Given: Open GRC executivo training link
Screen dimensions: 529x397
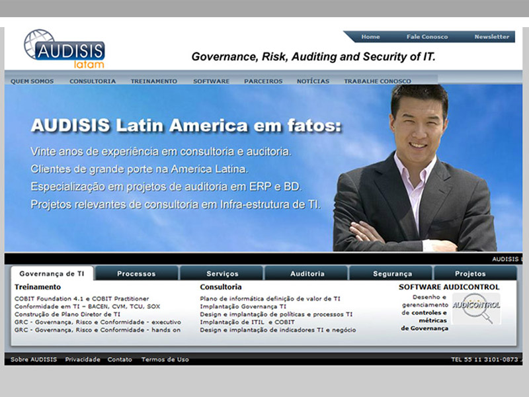Looking at the screenshot, I should pos(98,322).
